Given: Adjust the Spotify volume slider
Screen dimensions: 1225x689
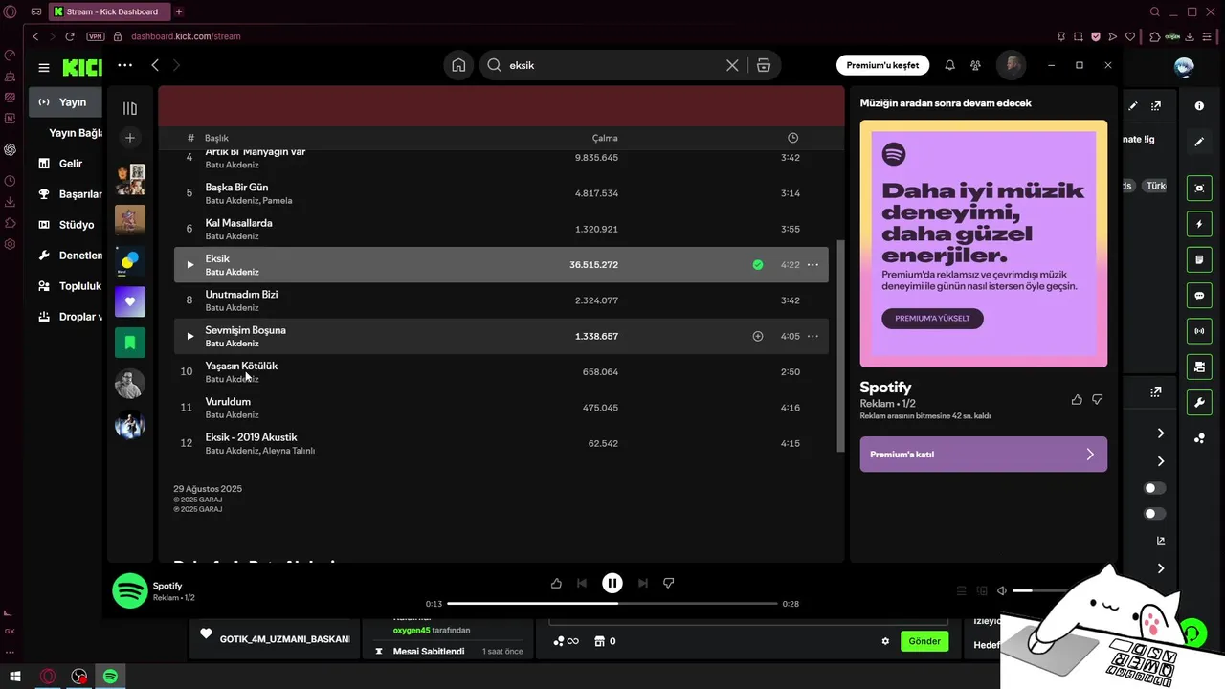Looking at the screenshot, I should (x=1038, y=591).
